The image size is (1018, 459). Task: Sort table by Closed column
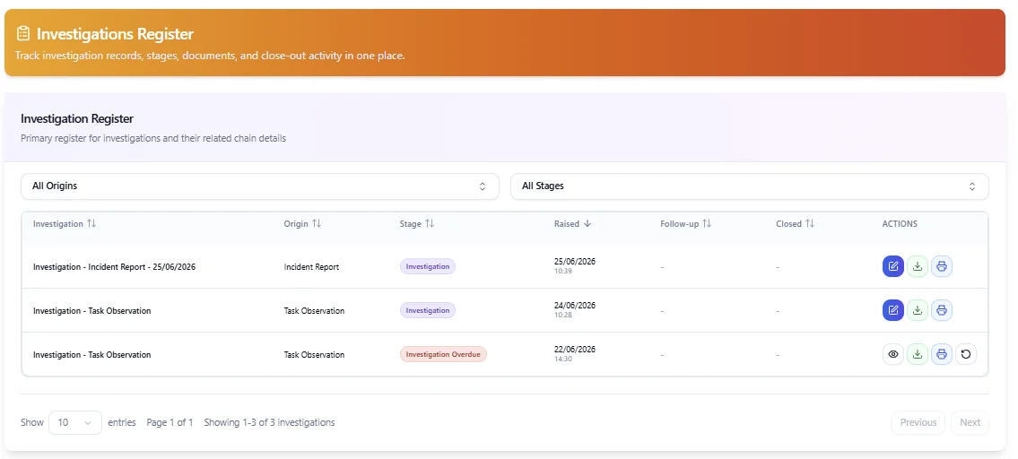pos(795,223)
